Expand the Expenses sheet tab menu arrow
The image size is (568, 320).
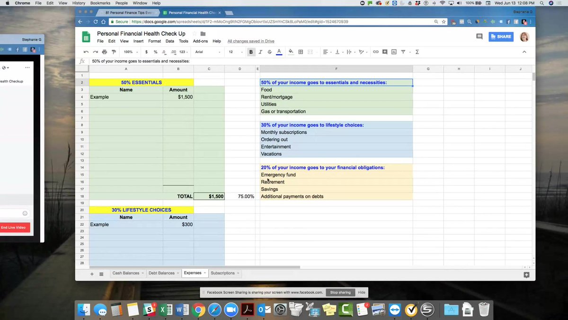pos(205,273)
